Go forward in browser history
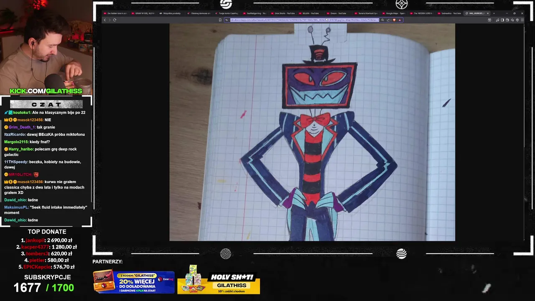 pyautogui.click(x=110, y=20)
